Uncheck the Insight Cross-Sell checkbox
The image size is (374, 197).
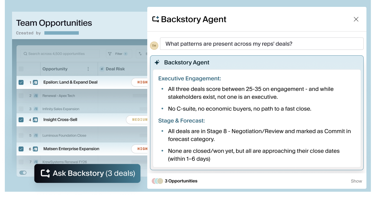[x=21, y=120]
